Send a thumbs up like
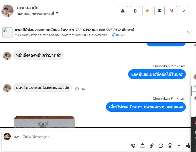Image resolution: width=196 pixels, height=152 pixels. coord(188,146)
